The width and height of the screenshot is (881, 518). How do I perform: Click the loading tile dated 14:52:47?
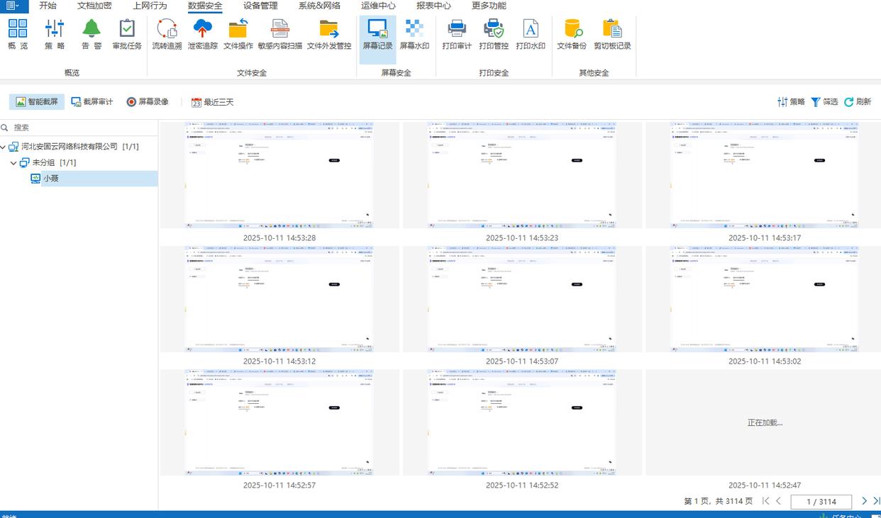pyautogui.click(x=763, y=422)
